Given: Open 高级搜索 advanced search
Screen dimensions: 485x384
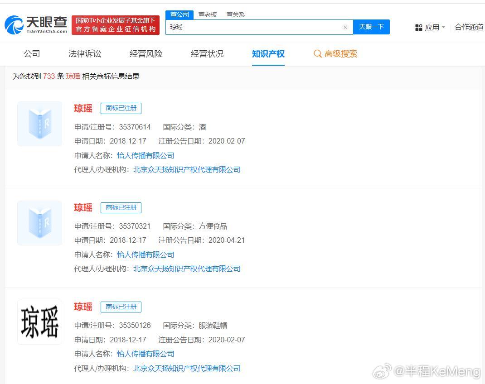Looking at the screenshot, I should [335, 54].
